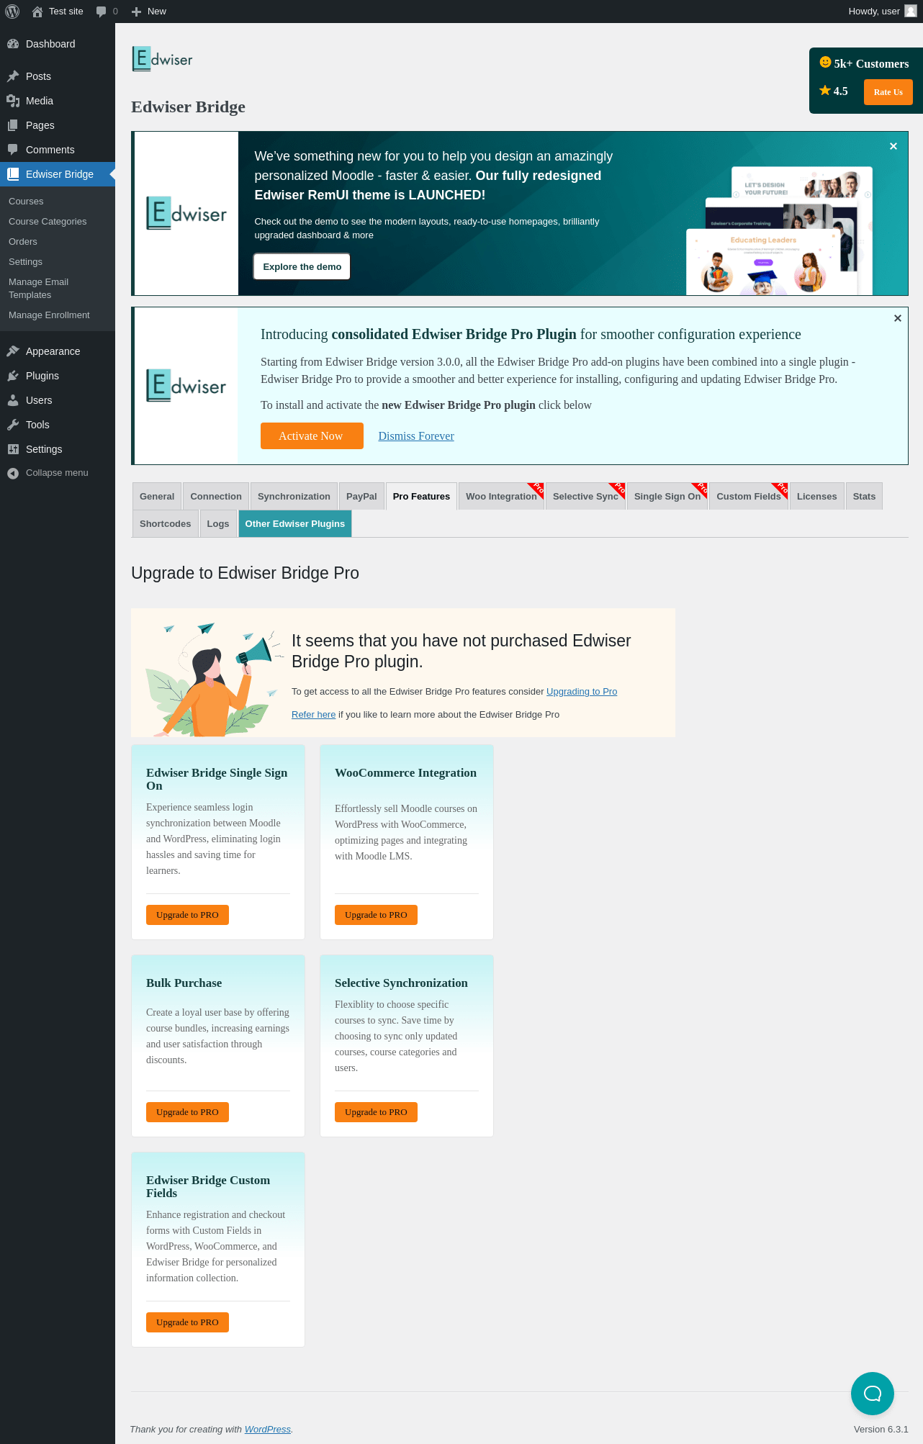Click the Comments icon in the sidebar
Image resolution: width=923 pixels, height=1444 pixels.
point(13,150)
